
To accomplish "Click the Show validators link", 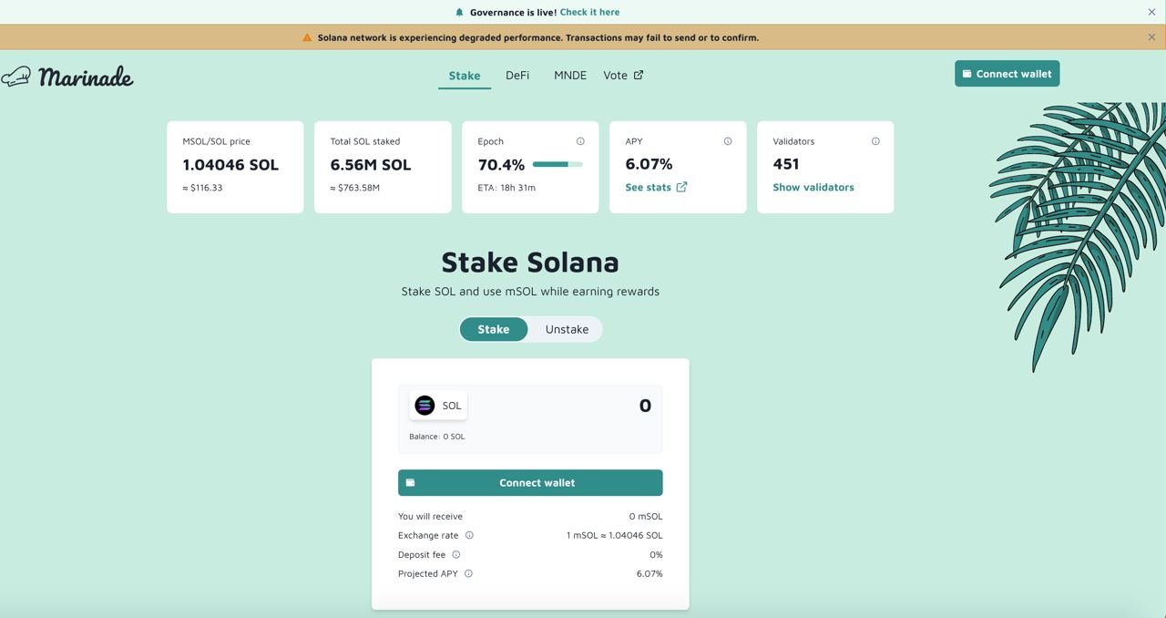I will pyautogui.click(x=813, y=187).
